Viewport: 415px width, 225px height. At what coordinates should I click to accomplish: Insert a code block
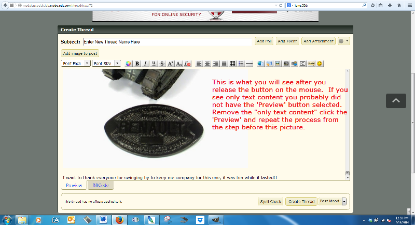pyautogui.click(x=303, y=64)
